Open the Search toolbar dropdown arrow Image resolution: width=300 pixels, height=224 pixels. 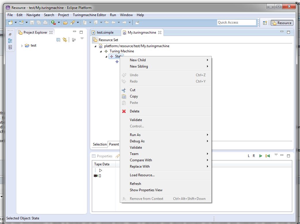click(x=78, y=22)
